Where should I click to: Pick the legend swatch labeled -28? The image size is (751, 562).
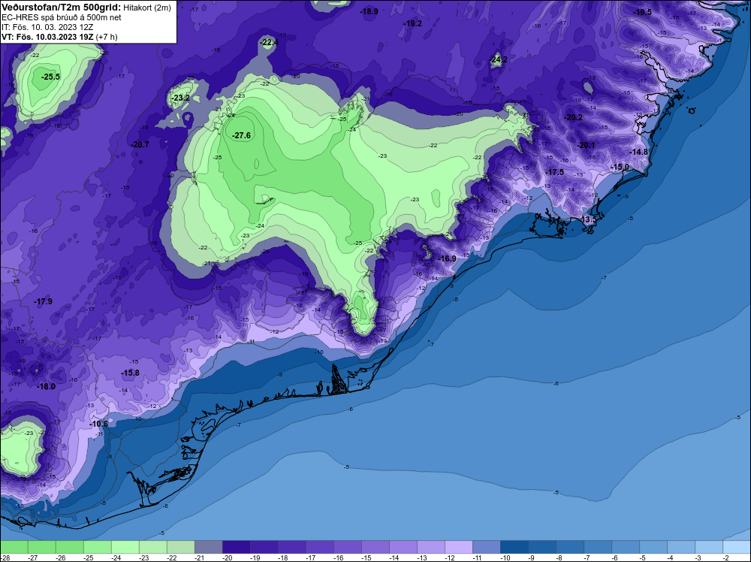click(14, 547)
